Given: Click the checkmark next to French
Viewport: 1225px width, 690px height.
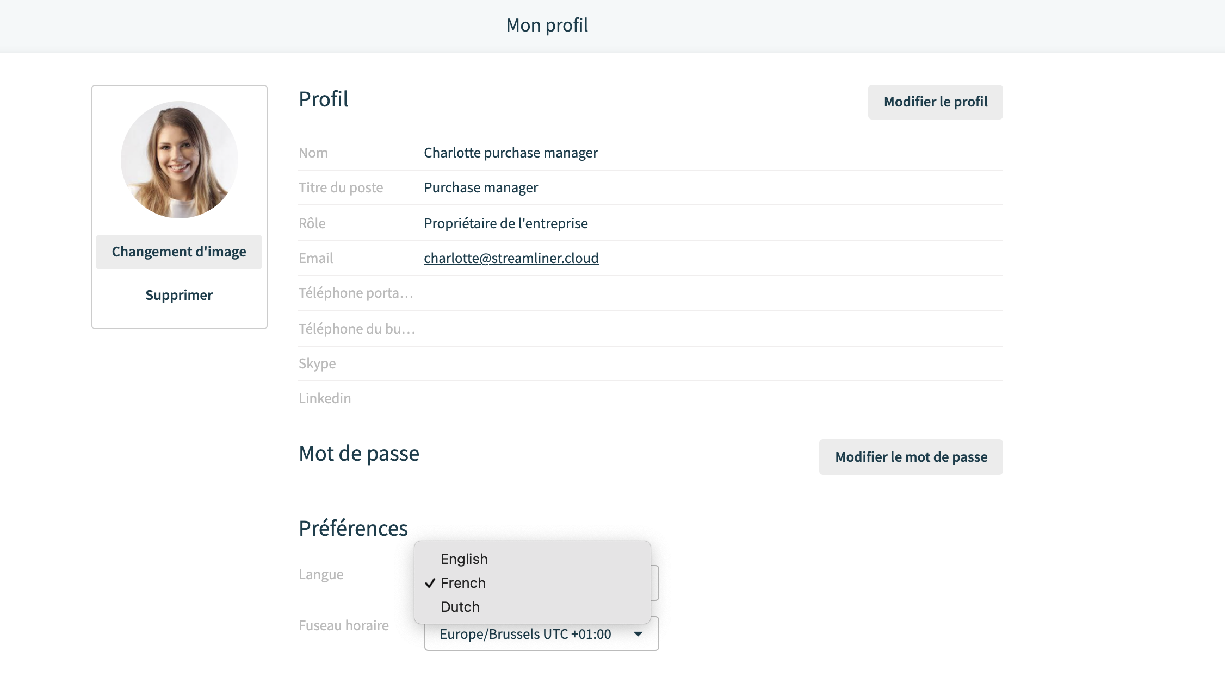Looking at the screenshot, I should click(x=430, y=583).
